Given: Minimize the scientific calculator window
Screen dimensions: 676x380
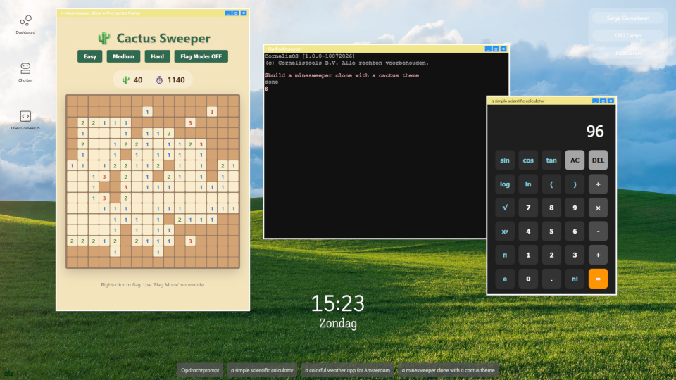Looking at the screenshot, I should pyautogui.click(x=595, y=101).
